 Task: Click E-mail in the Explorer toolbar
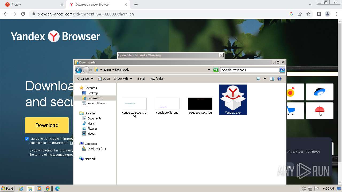pos(141,79)
